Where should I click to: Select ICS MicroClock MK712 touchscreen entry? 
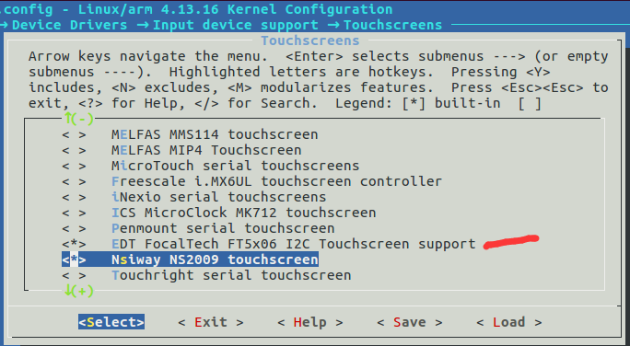point(243,213)
